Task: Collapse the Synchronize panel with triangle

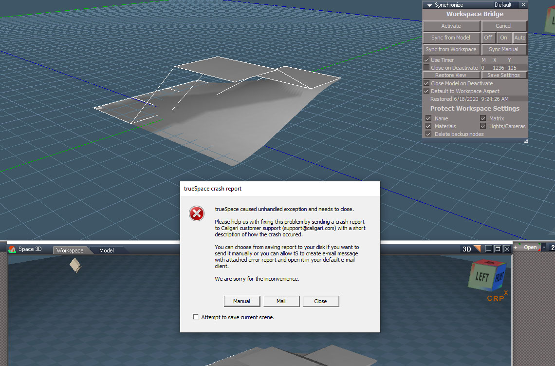Action: click(x=429, y=5)
